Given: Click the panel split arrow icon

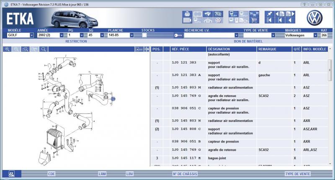Looking at the screenshot, I should pyautogui.click(x=147, y=49).
